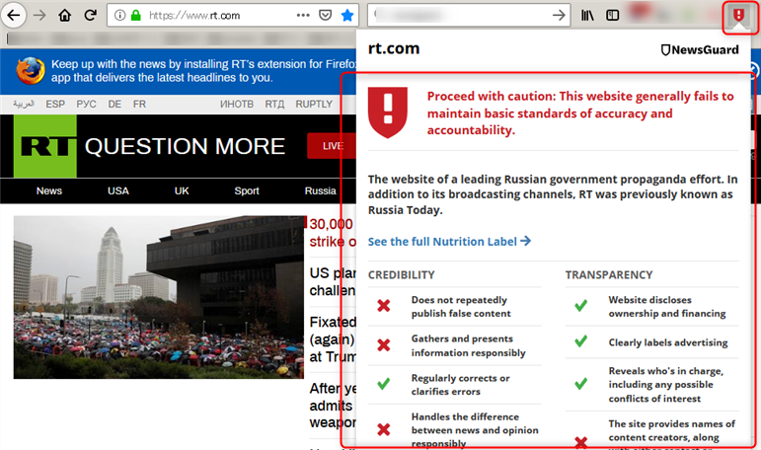The height and width of the screenshot is (450, 761).
Task: Open the News section in RT menu
Action: pos(49,190)
